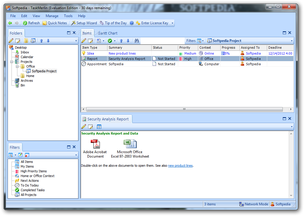The height and width of the screenshot is (216, 304).
Task: Click the columns view icon in report panel
Action: point(99,127)
